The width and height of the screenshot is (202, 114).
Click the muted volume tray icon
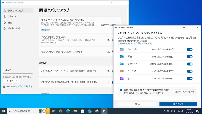[175, 111]
